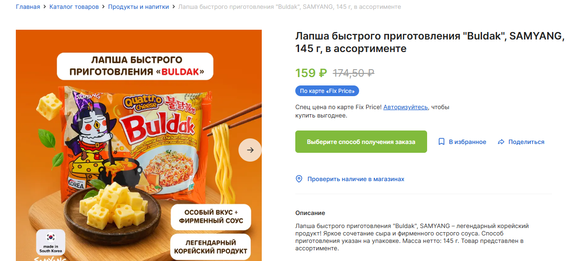Click the Описание section heading

click(x=310, y=213)
